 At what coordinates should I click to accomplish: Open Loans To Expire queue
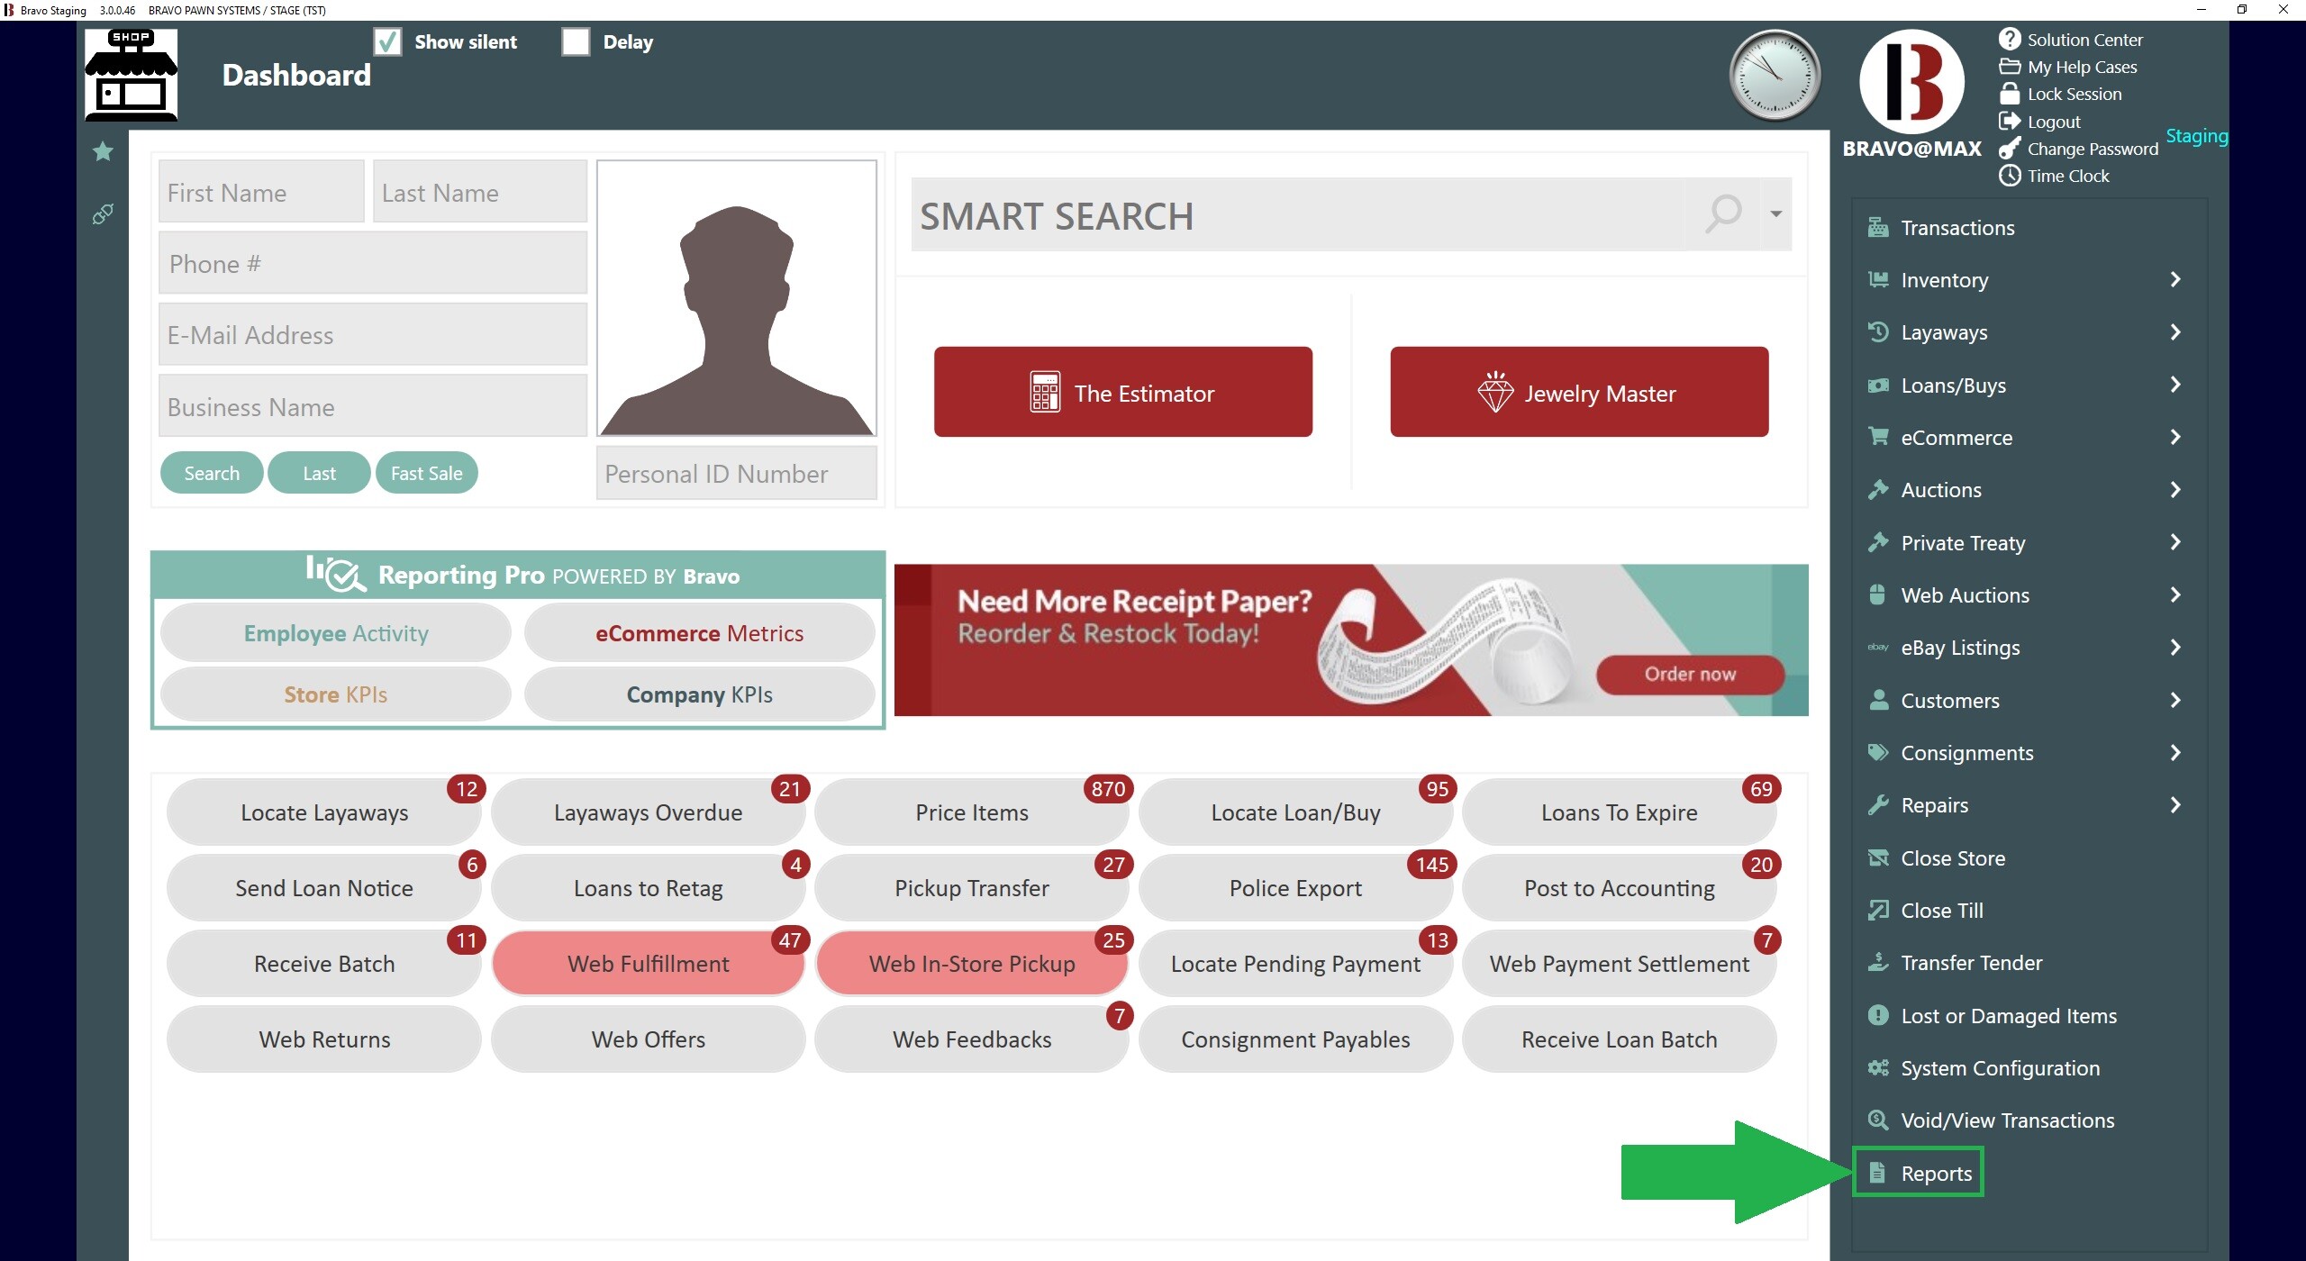pyautogui.click(x=1619, y=812)
